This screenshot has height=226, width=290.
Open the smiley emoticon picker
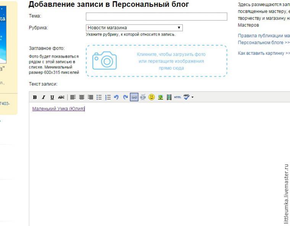click(151, 97)
